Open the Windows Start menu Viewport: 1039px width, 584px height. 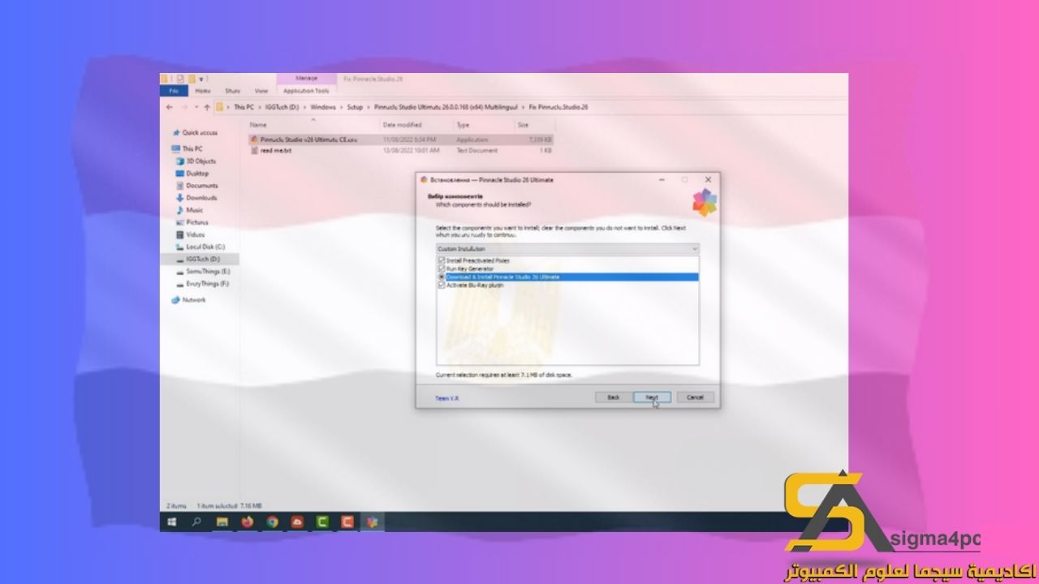(172, 522)
